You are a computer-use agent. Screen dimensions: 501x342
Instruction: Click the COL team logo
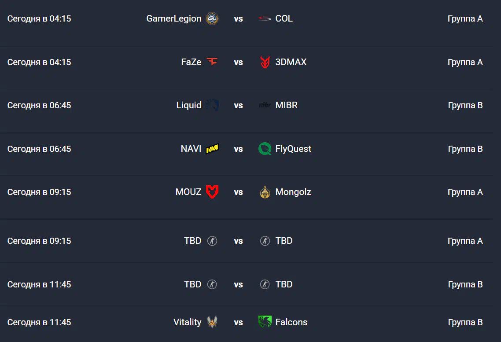point(265,18)
